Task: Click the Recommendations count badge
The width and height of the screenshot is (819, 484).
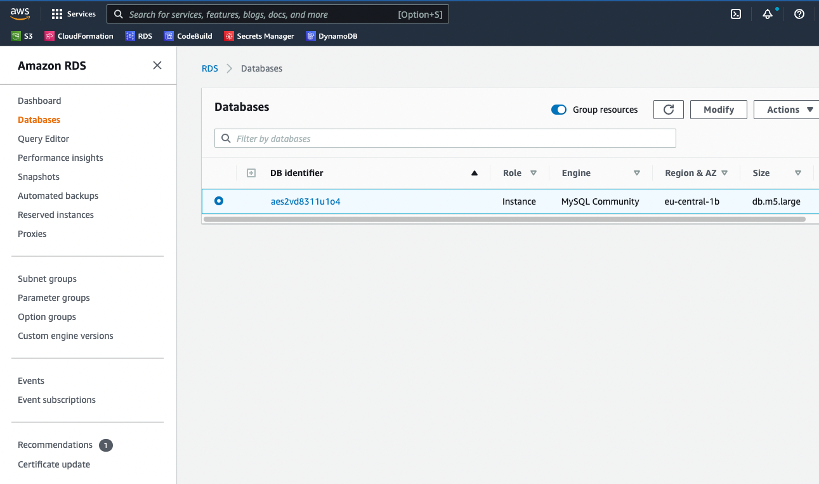Action: pos(106,445)
